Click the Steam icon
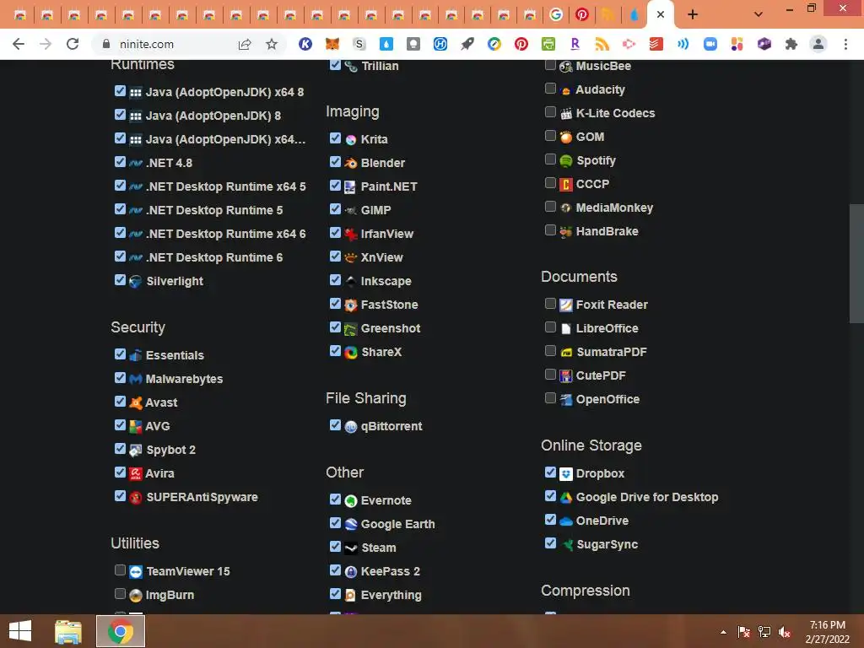The width and height of the screenshot is (864, 648). coord(350,548)
